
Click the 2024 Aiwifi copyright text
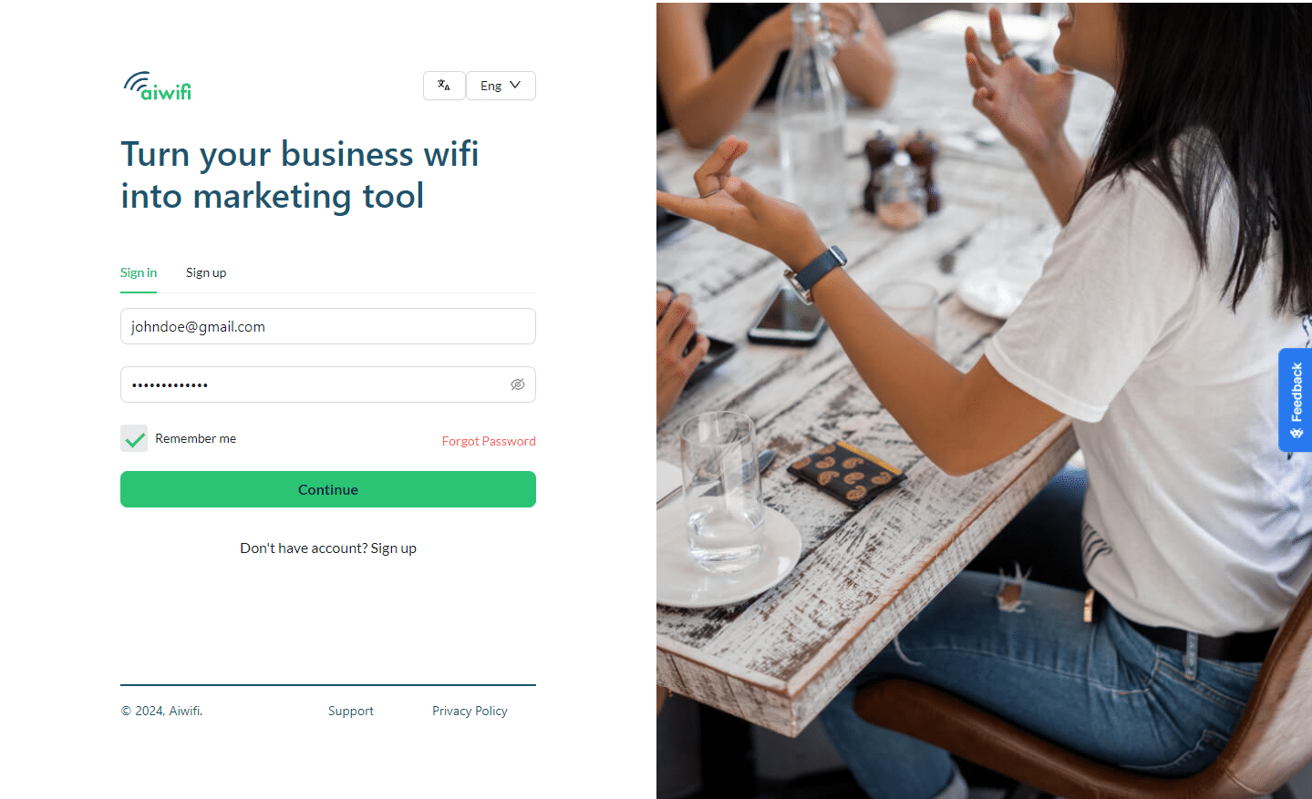coord(161,711)
